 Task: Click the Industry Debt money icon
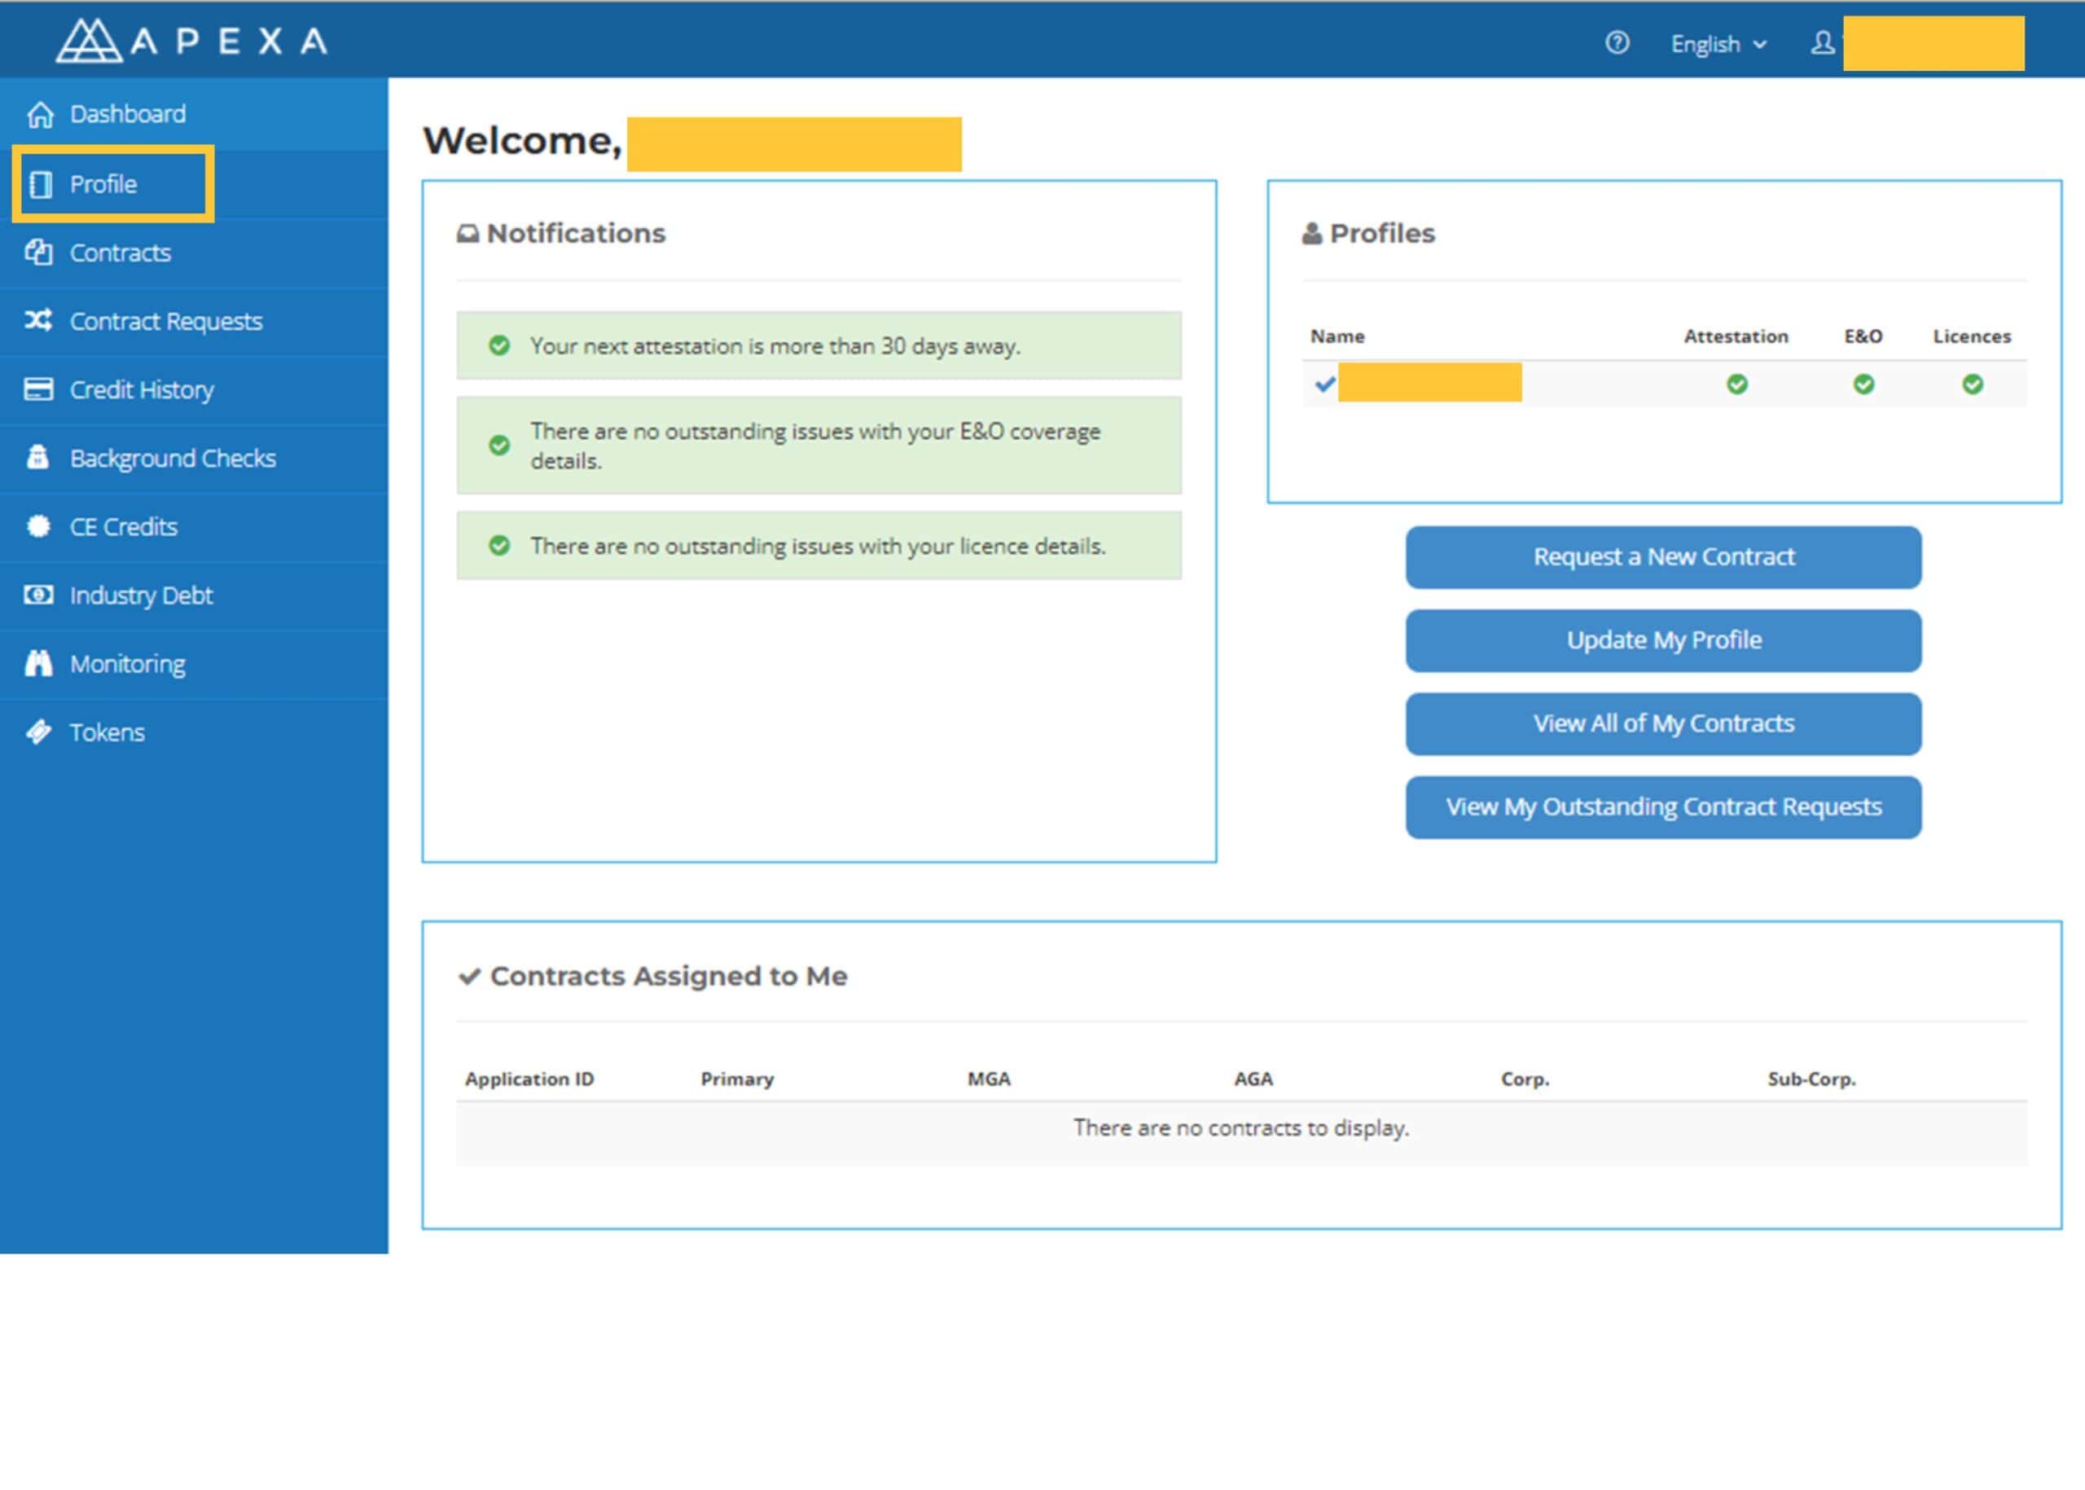click(38, 595)
